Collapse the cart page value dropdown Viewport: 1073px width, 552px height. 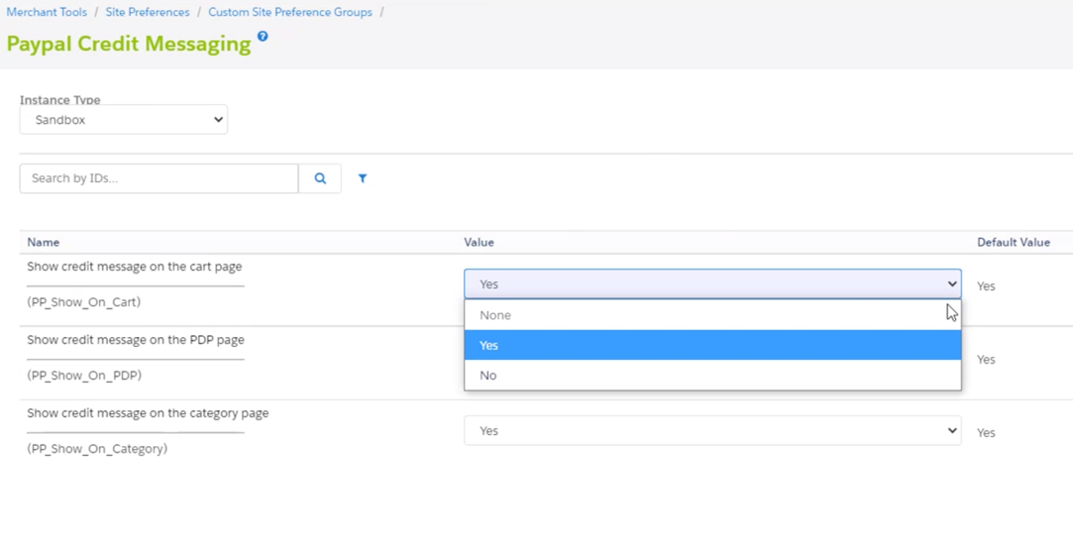(x=711, y=284)
